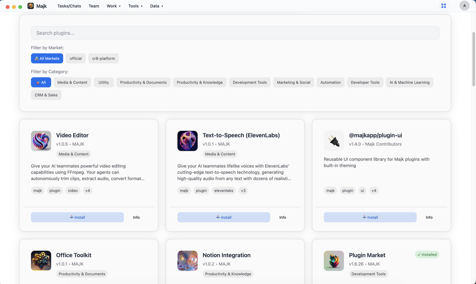Filter by Media & Content category chip
The image size is (476, 284).
72,82
